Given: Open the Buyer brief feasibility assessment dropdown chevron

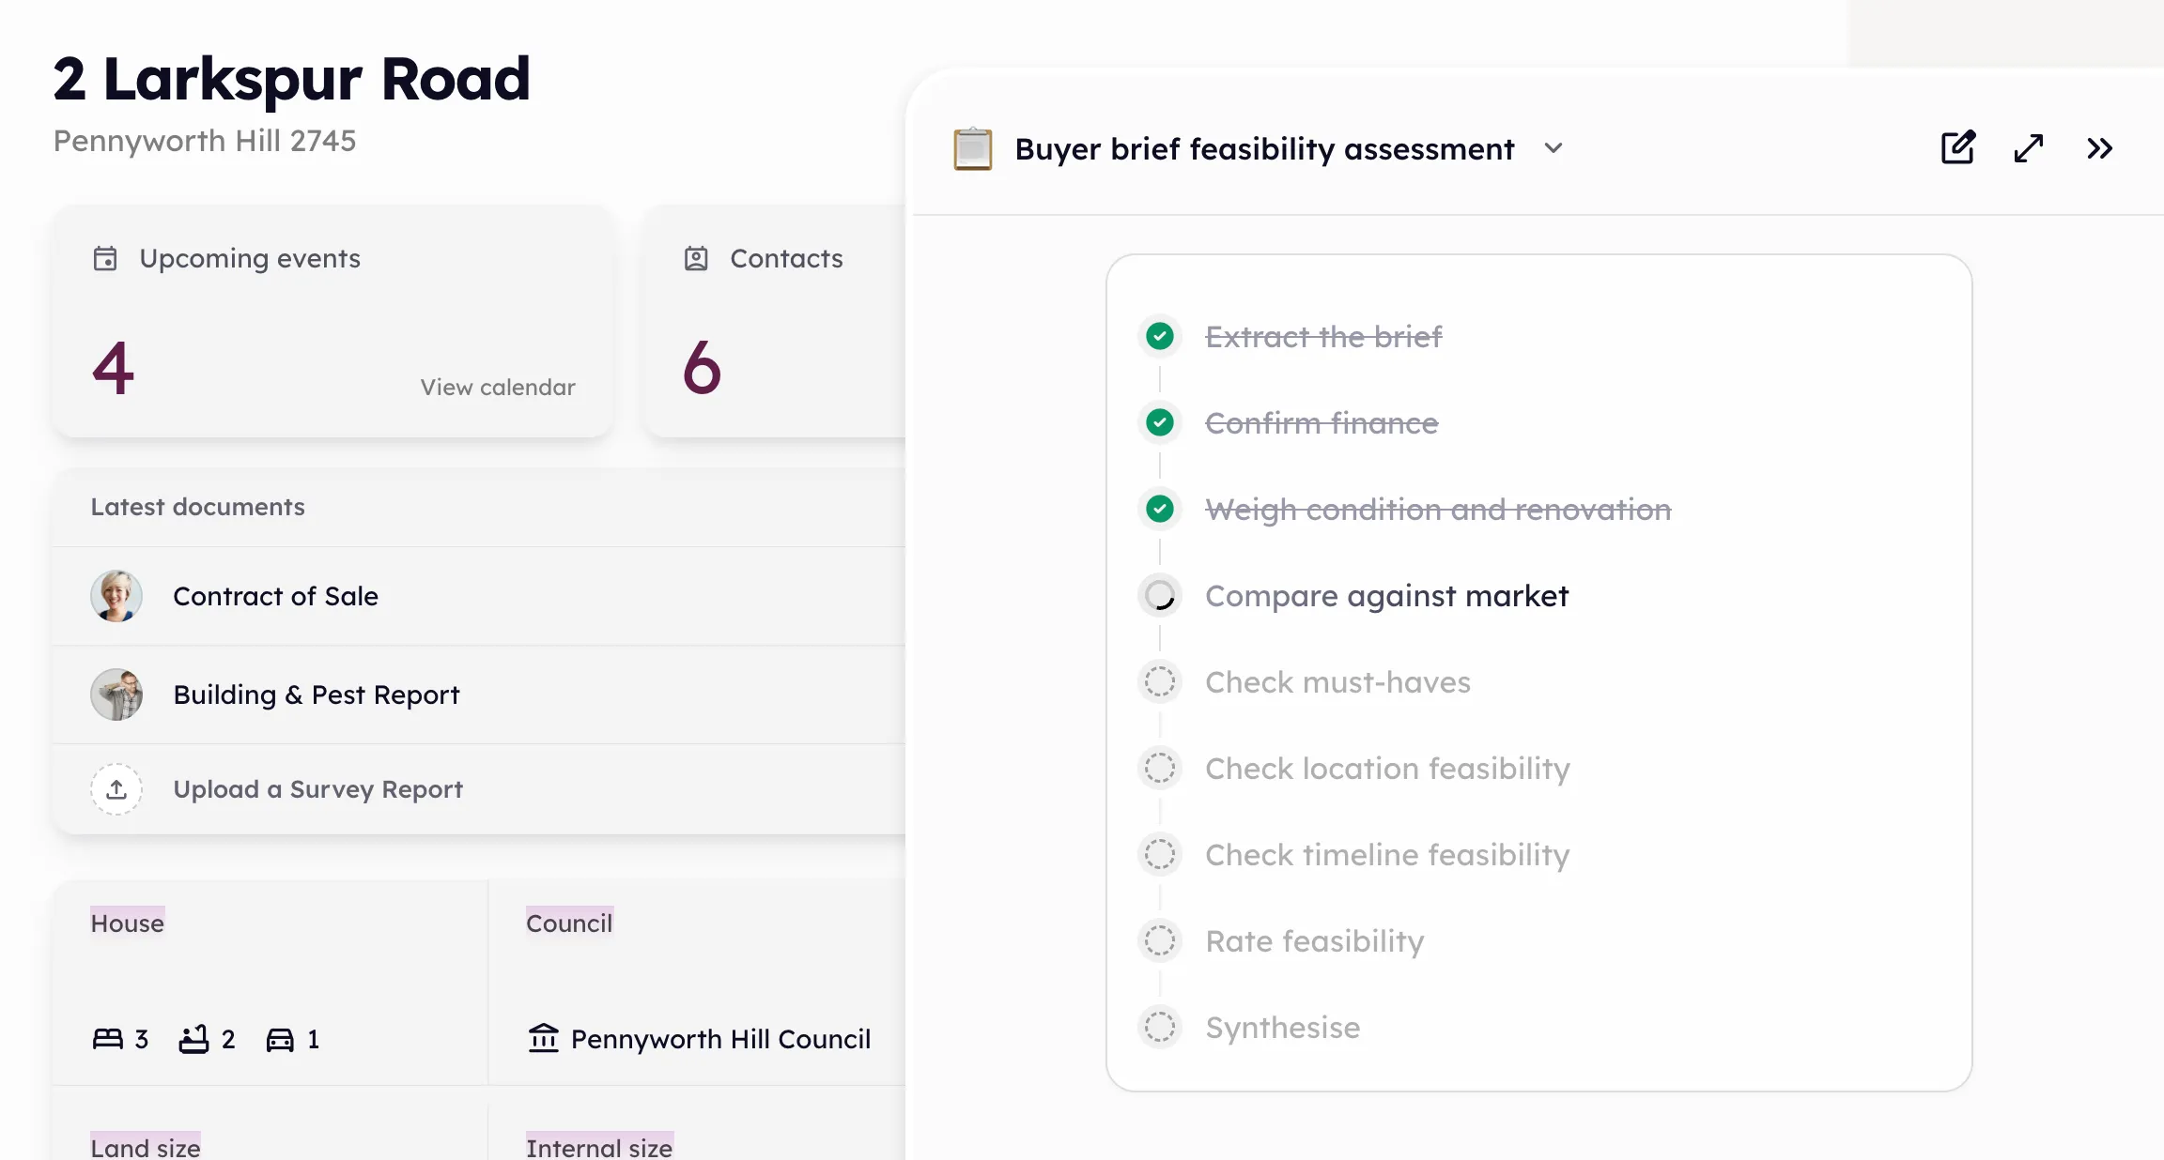Looking at the screenshot, I should 1553,148.
